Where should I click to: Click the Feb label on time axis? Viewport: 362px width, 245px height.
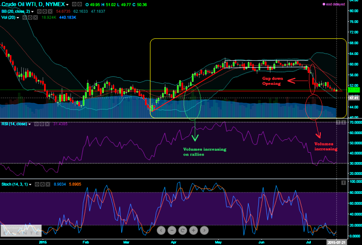pos(86,242)
